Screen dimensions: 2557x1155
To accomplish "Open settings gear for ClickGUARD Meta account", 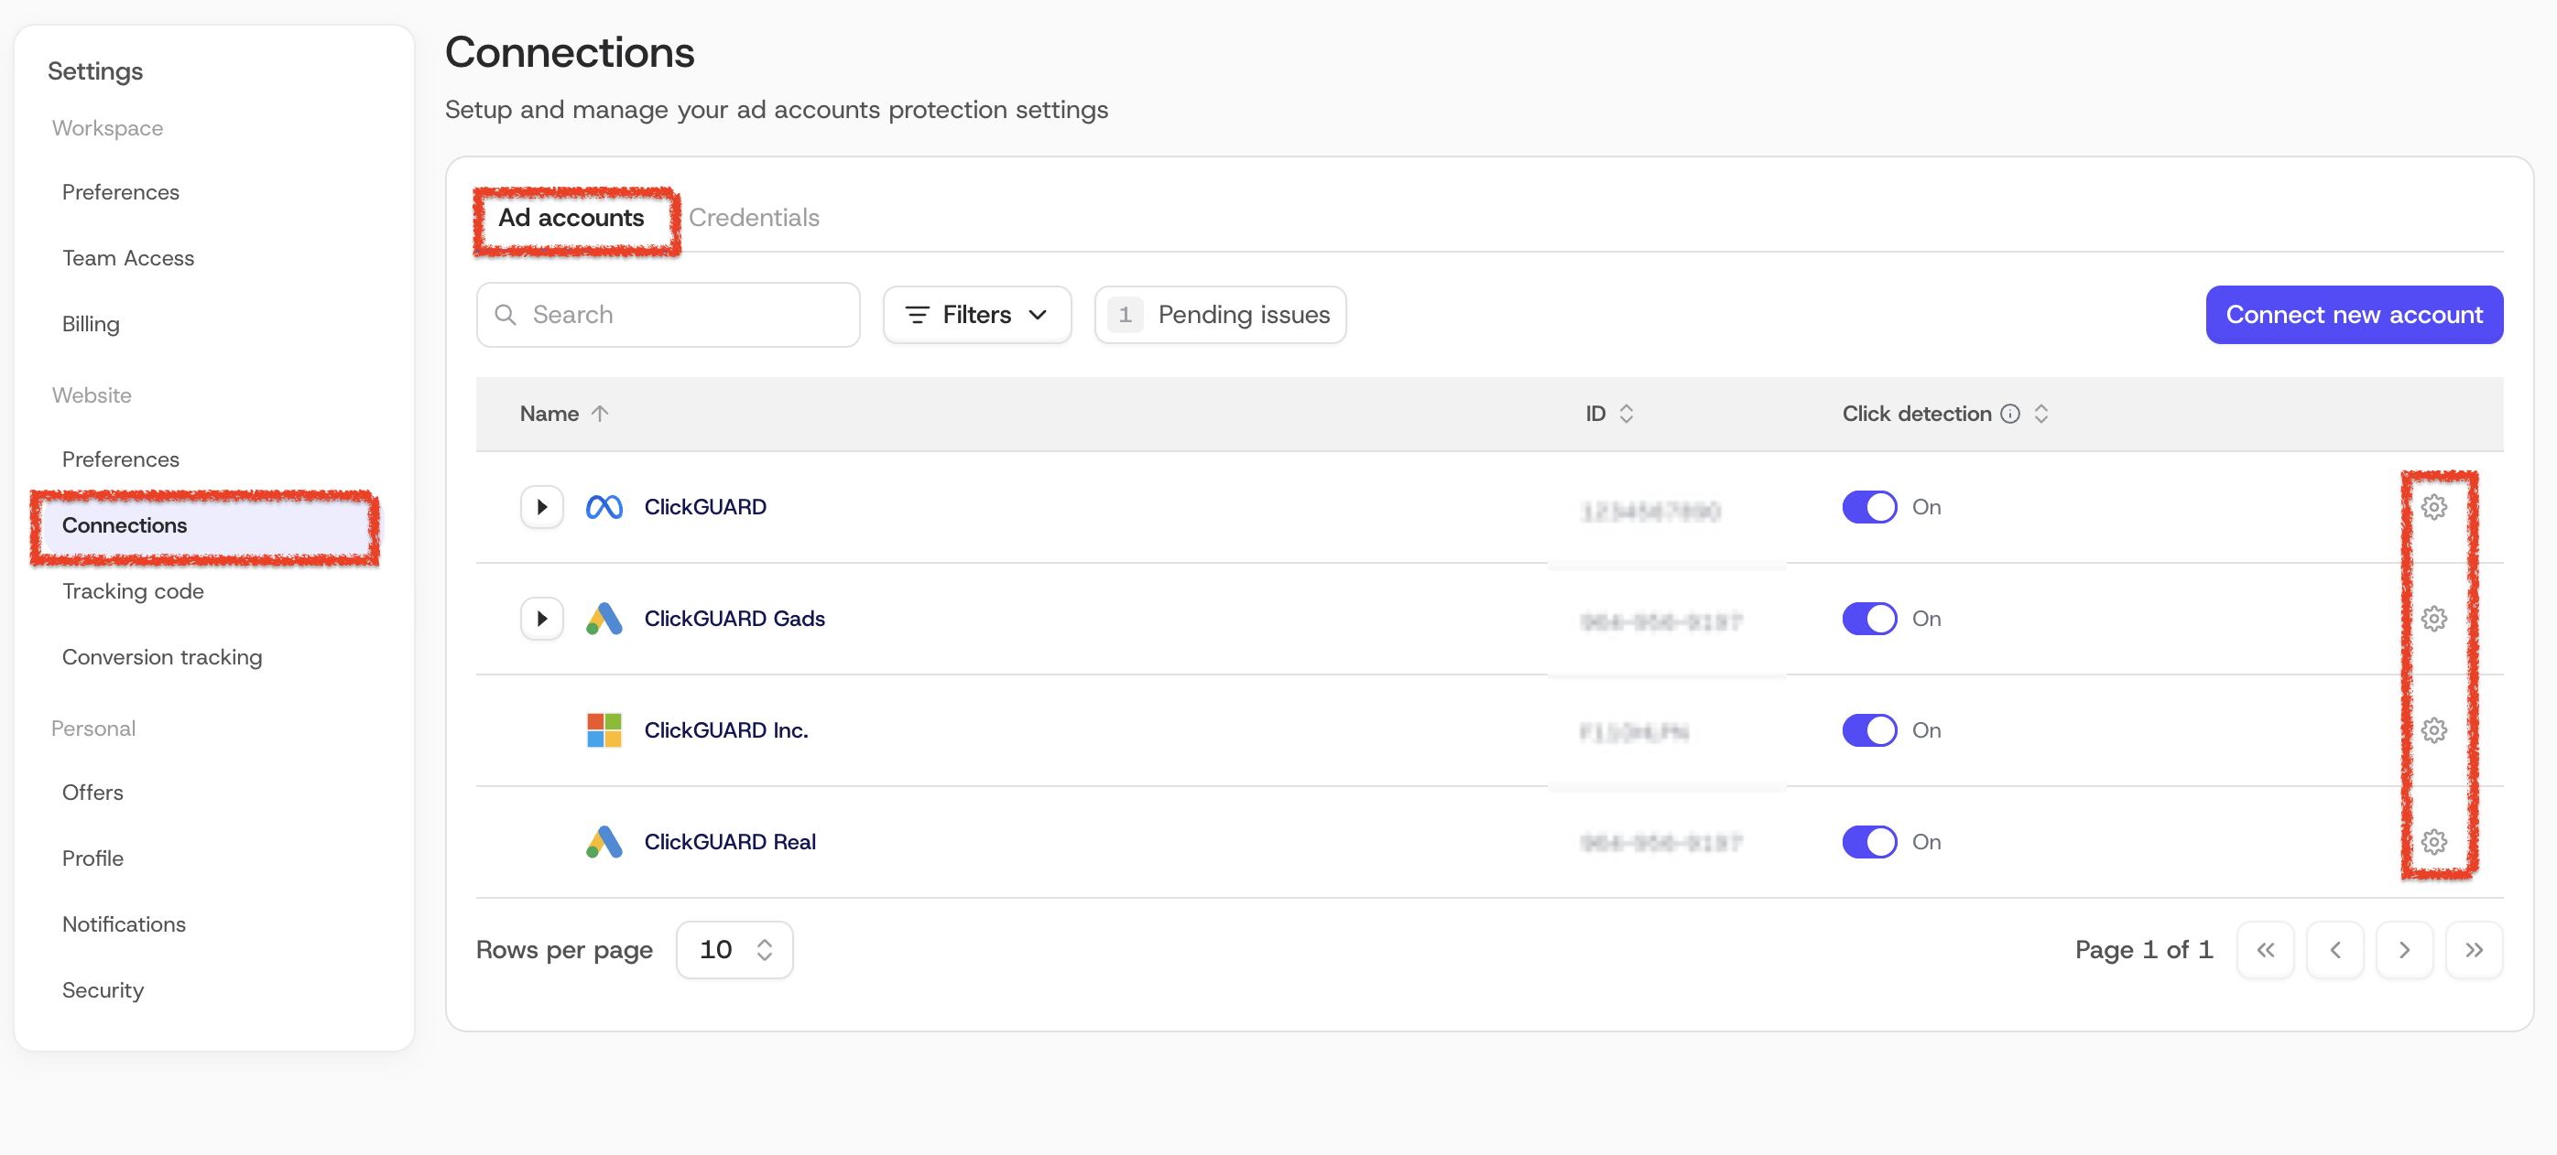I will pyautogui.click(x=2433, y=507).
